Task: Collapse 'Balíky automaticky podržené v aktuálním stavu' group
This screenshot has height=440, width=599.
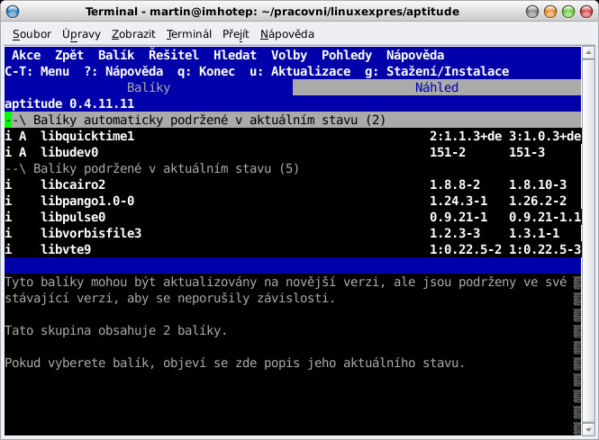Action: coord(293,120)
